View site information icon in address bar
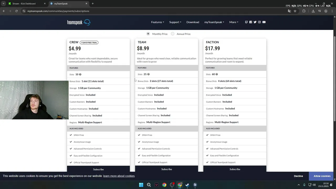Viewport: 336px width, 189px height. tap(24, 11)
